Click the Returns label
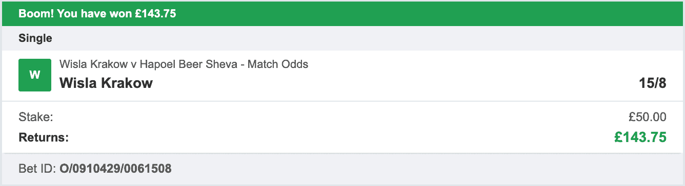This screenshot has width=685, height=186. pos(44,137)
